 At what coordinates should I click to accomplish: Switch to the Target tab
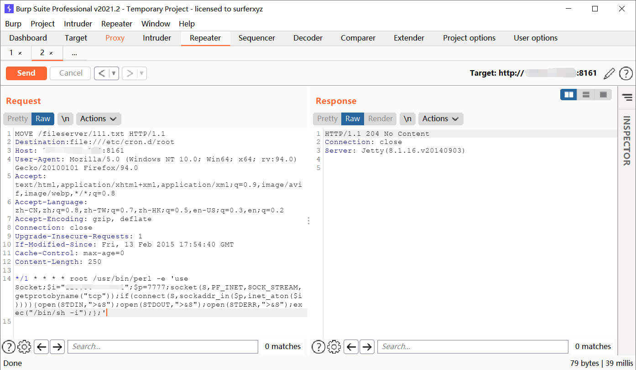(x=76, y=38)
